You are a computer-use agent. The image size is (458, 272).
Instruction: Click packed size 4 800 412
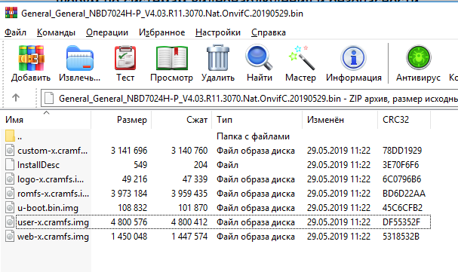point(189,222)
